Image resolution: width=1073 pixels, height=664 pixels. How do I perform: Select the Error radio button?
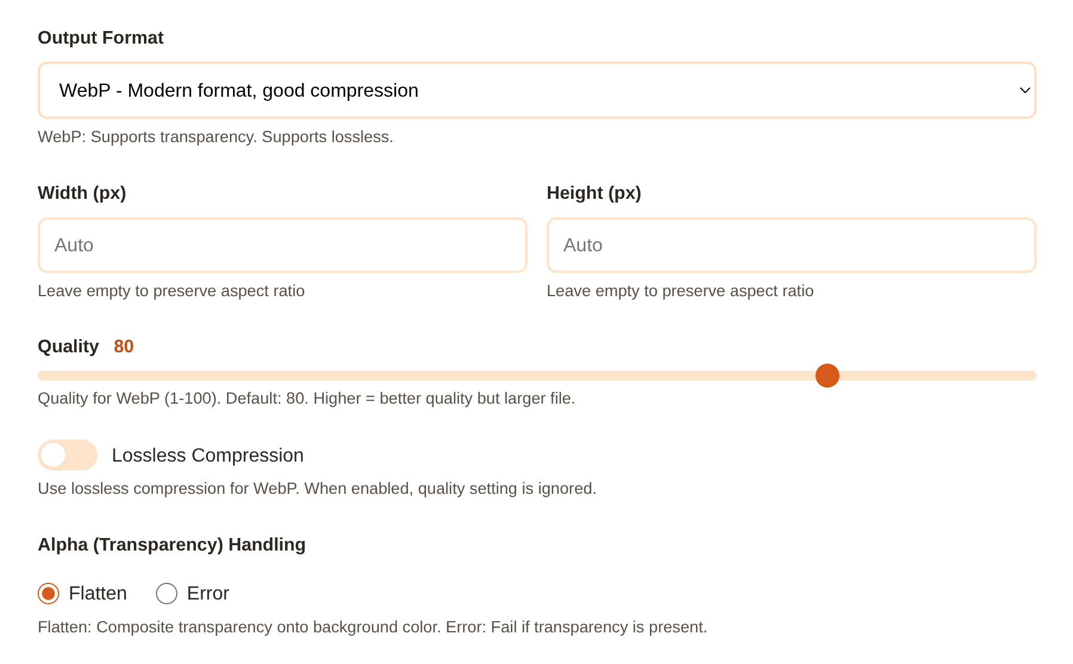(166, 593)
